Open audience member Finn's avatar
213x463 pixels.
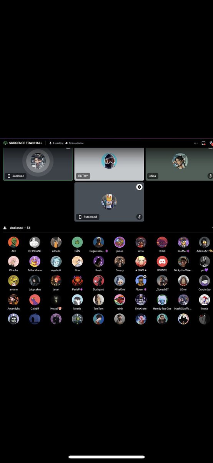[77, 262]
